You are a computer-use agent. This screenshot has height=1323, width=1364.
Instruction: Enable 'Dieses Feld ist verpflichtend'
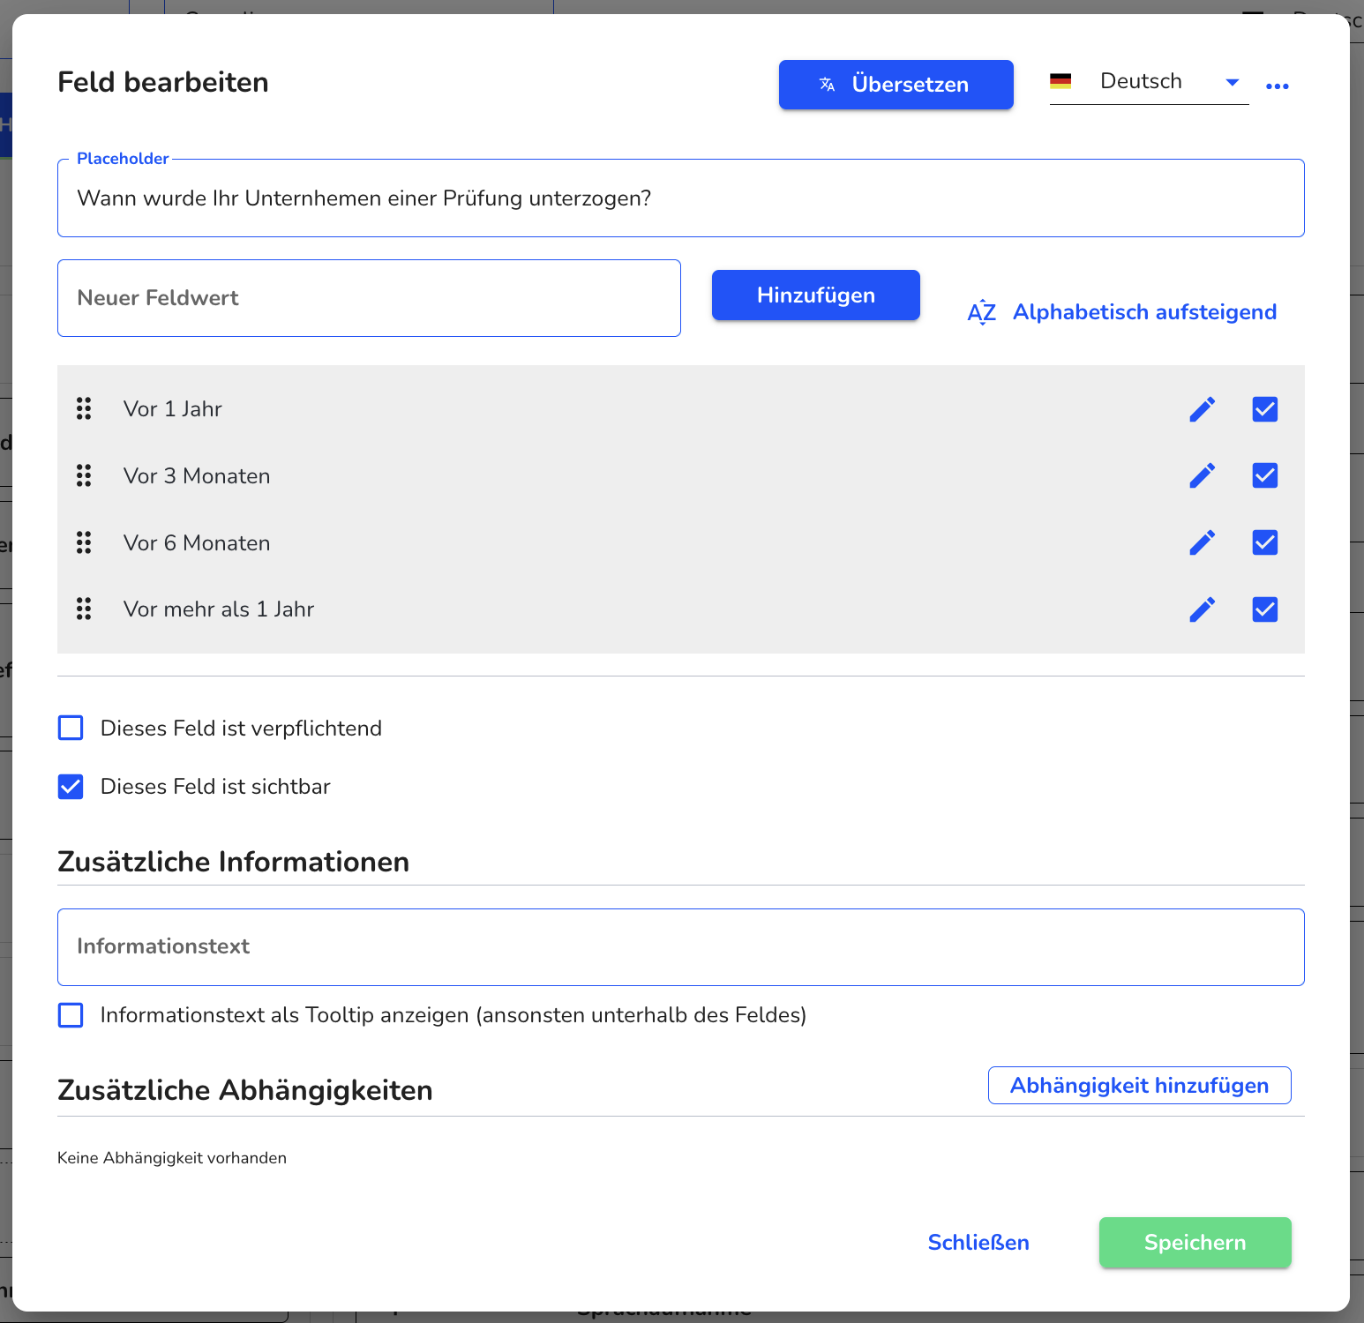[71, 728]
